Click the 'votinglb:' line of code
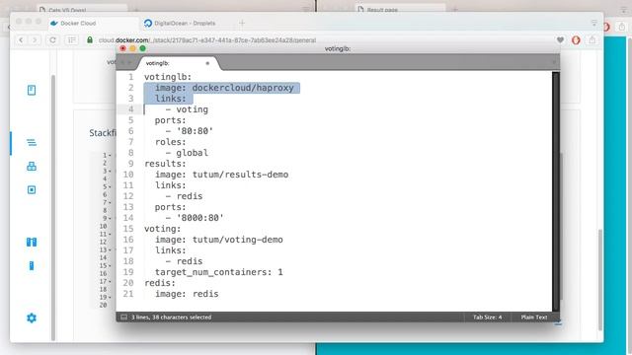This screenshot has width=632, height=355. click(168, 77)
